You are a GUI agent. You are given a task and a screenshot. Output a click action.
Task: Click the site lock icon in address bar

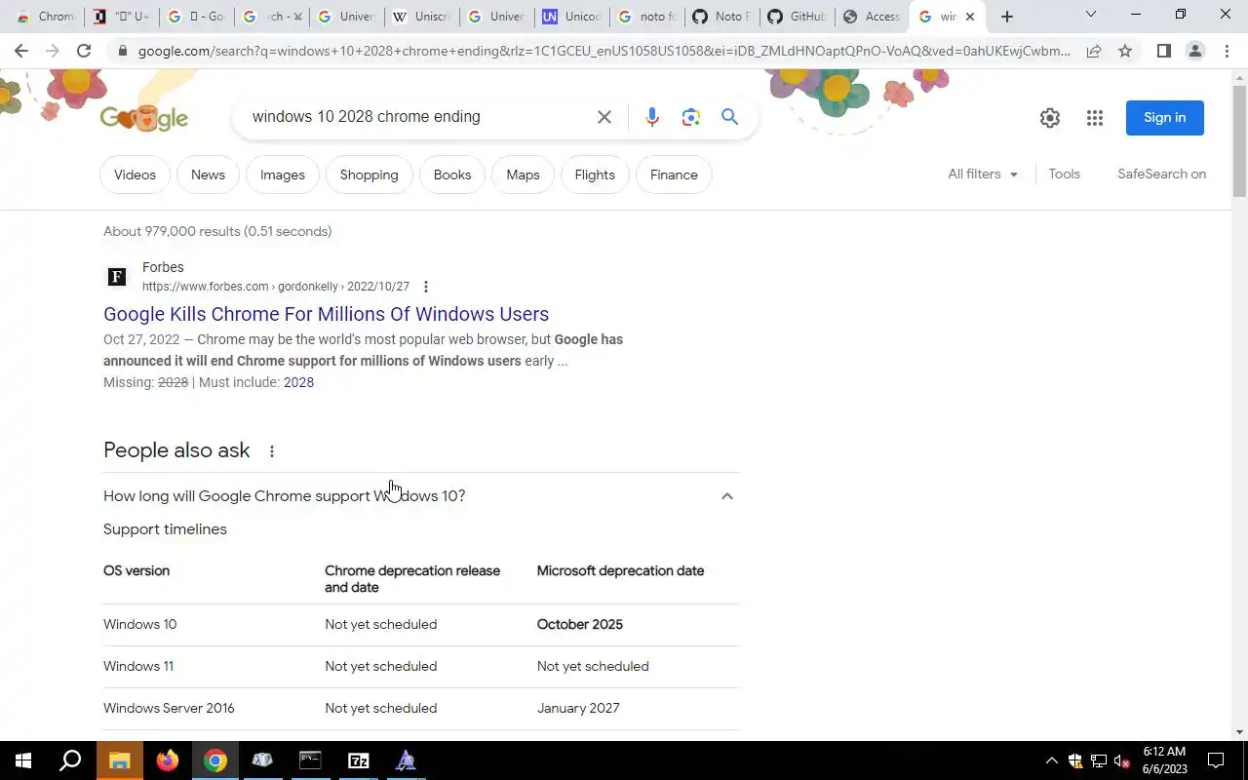click(x=122, y=51)
